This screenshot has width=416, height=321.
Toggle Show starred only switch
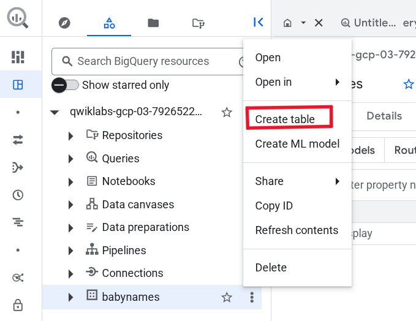[66, 85]
